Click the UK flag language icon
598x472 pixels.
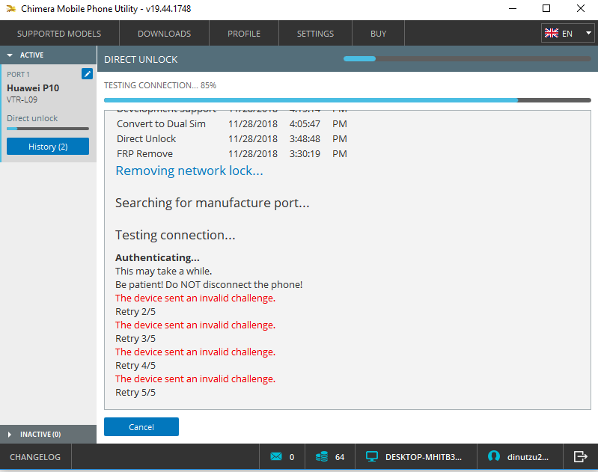click(x=552, y=34)
